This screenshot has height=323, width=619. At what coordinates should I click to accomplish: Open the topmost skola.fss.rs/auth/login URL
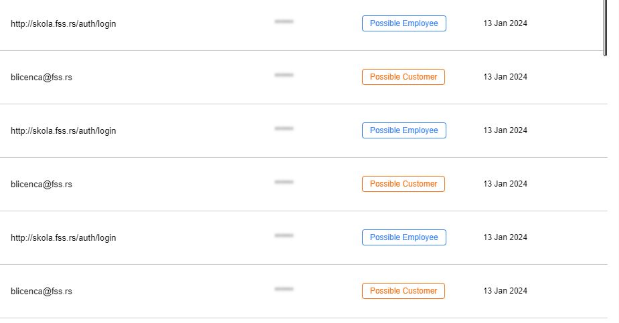point(63,23)
